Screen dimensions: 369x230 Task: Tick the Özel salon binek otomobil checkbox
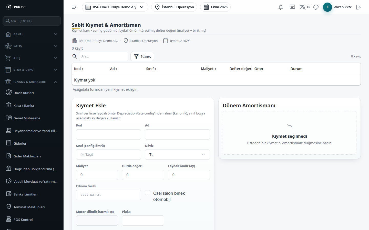pos(148,193)
